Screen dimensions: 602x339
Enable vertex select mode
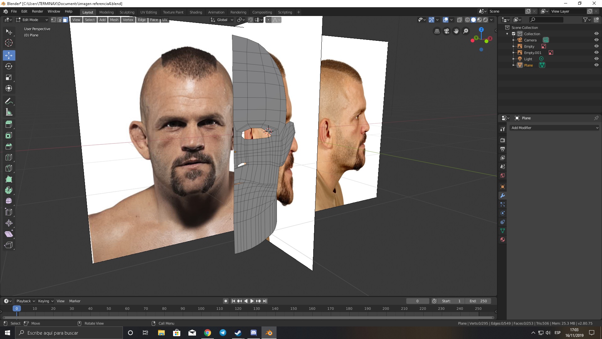(x=54, y=20)
